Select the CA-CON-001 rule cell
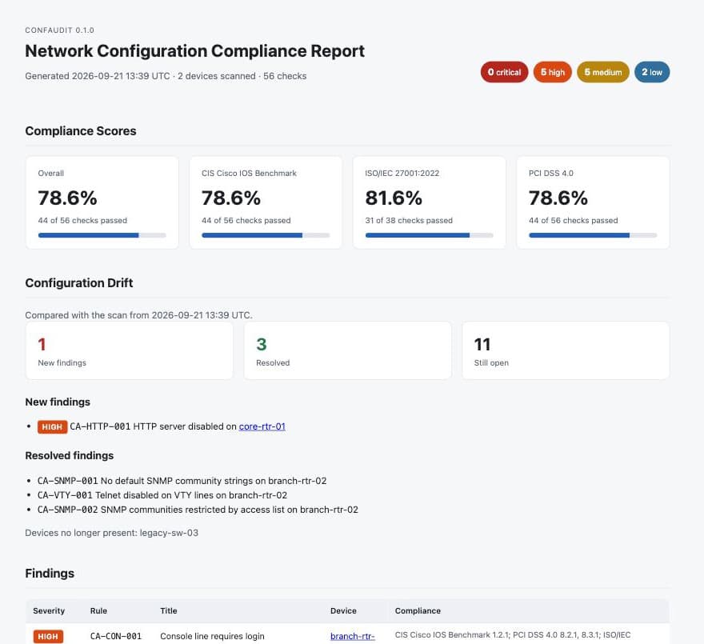 [116, 636]
